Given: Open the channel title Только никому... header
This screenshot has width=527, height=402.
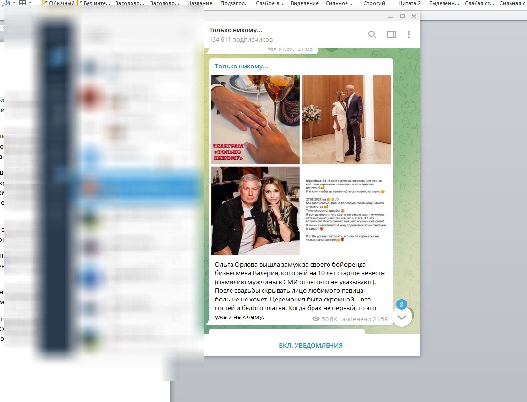Looking at the screenshot, I should [236, 30].
